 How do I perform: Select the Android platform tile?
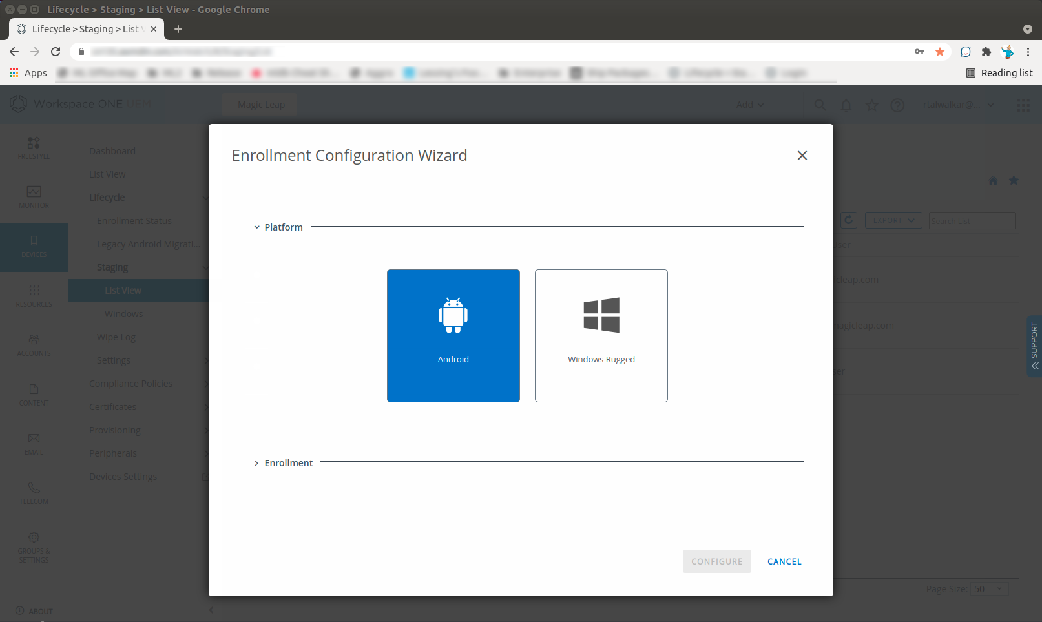pos(453,336)
